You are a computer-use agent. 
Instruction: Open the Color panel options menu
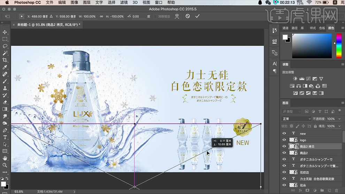click(x=343, y=28)
